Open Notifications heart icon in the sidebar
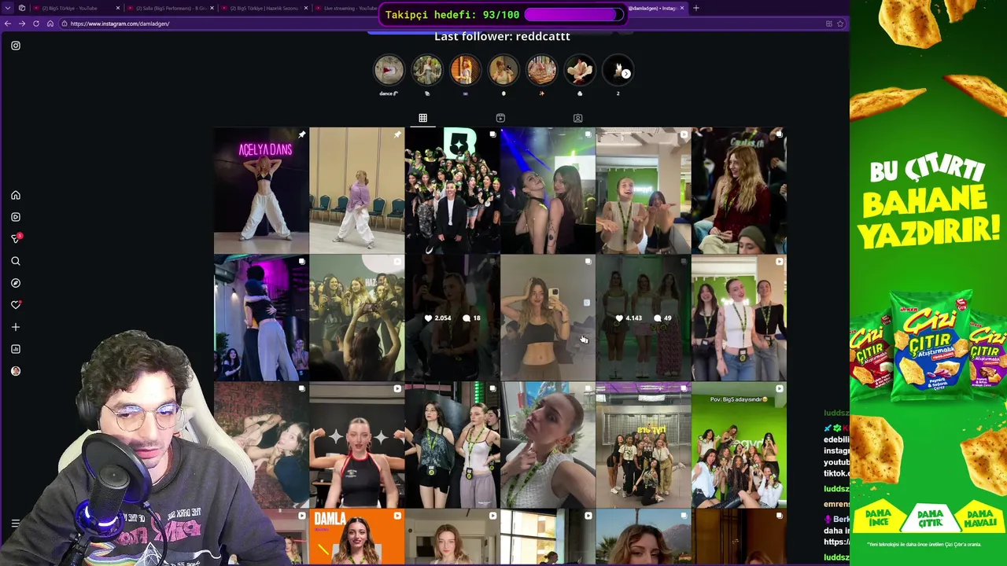Viewport: 1007px width, 566px height. [16, 305]
